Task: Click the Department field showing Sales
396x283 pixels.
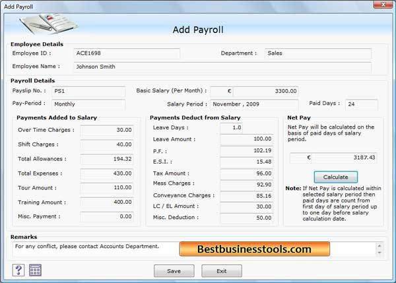Action: click(318, 53)
